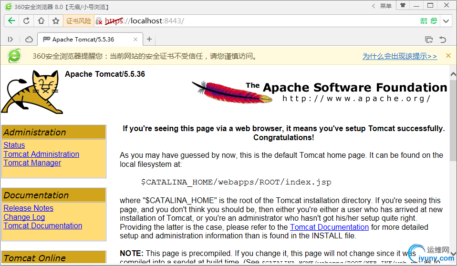Open the Change Log link
457x266 pixels.
pos(24,217)
